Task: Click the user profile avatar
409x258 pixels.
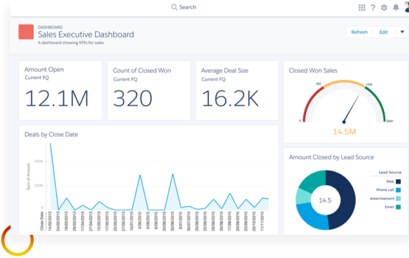Action: tap(406, 6)
